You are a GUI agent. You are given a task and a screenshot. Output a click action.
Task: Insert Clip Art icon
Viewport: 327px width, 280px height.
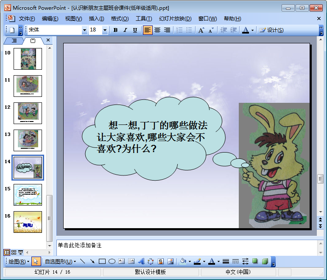(x=161, y=261)
